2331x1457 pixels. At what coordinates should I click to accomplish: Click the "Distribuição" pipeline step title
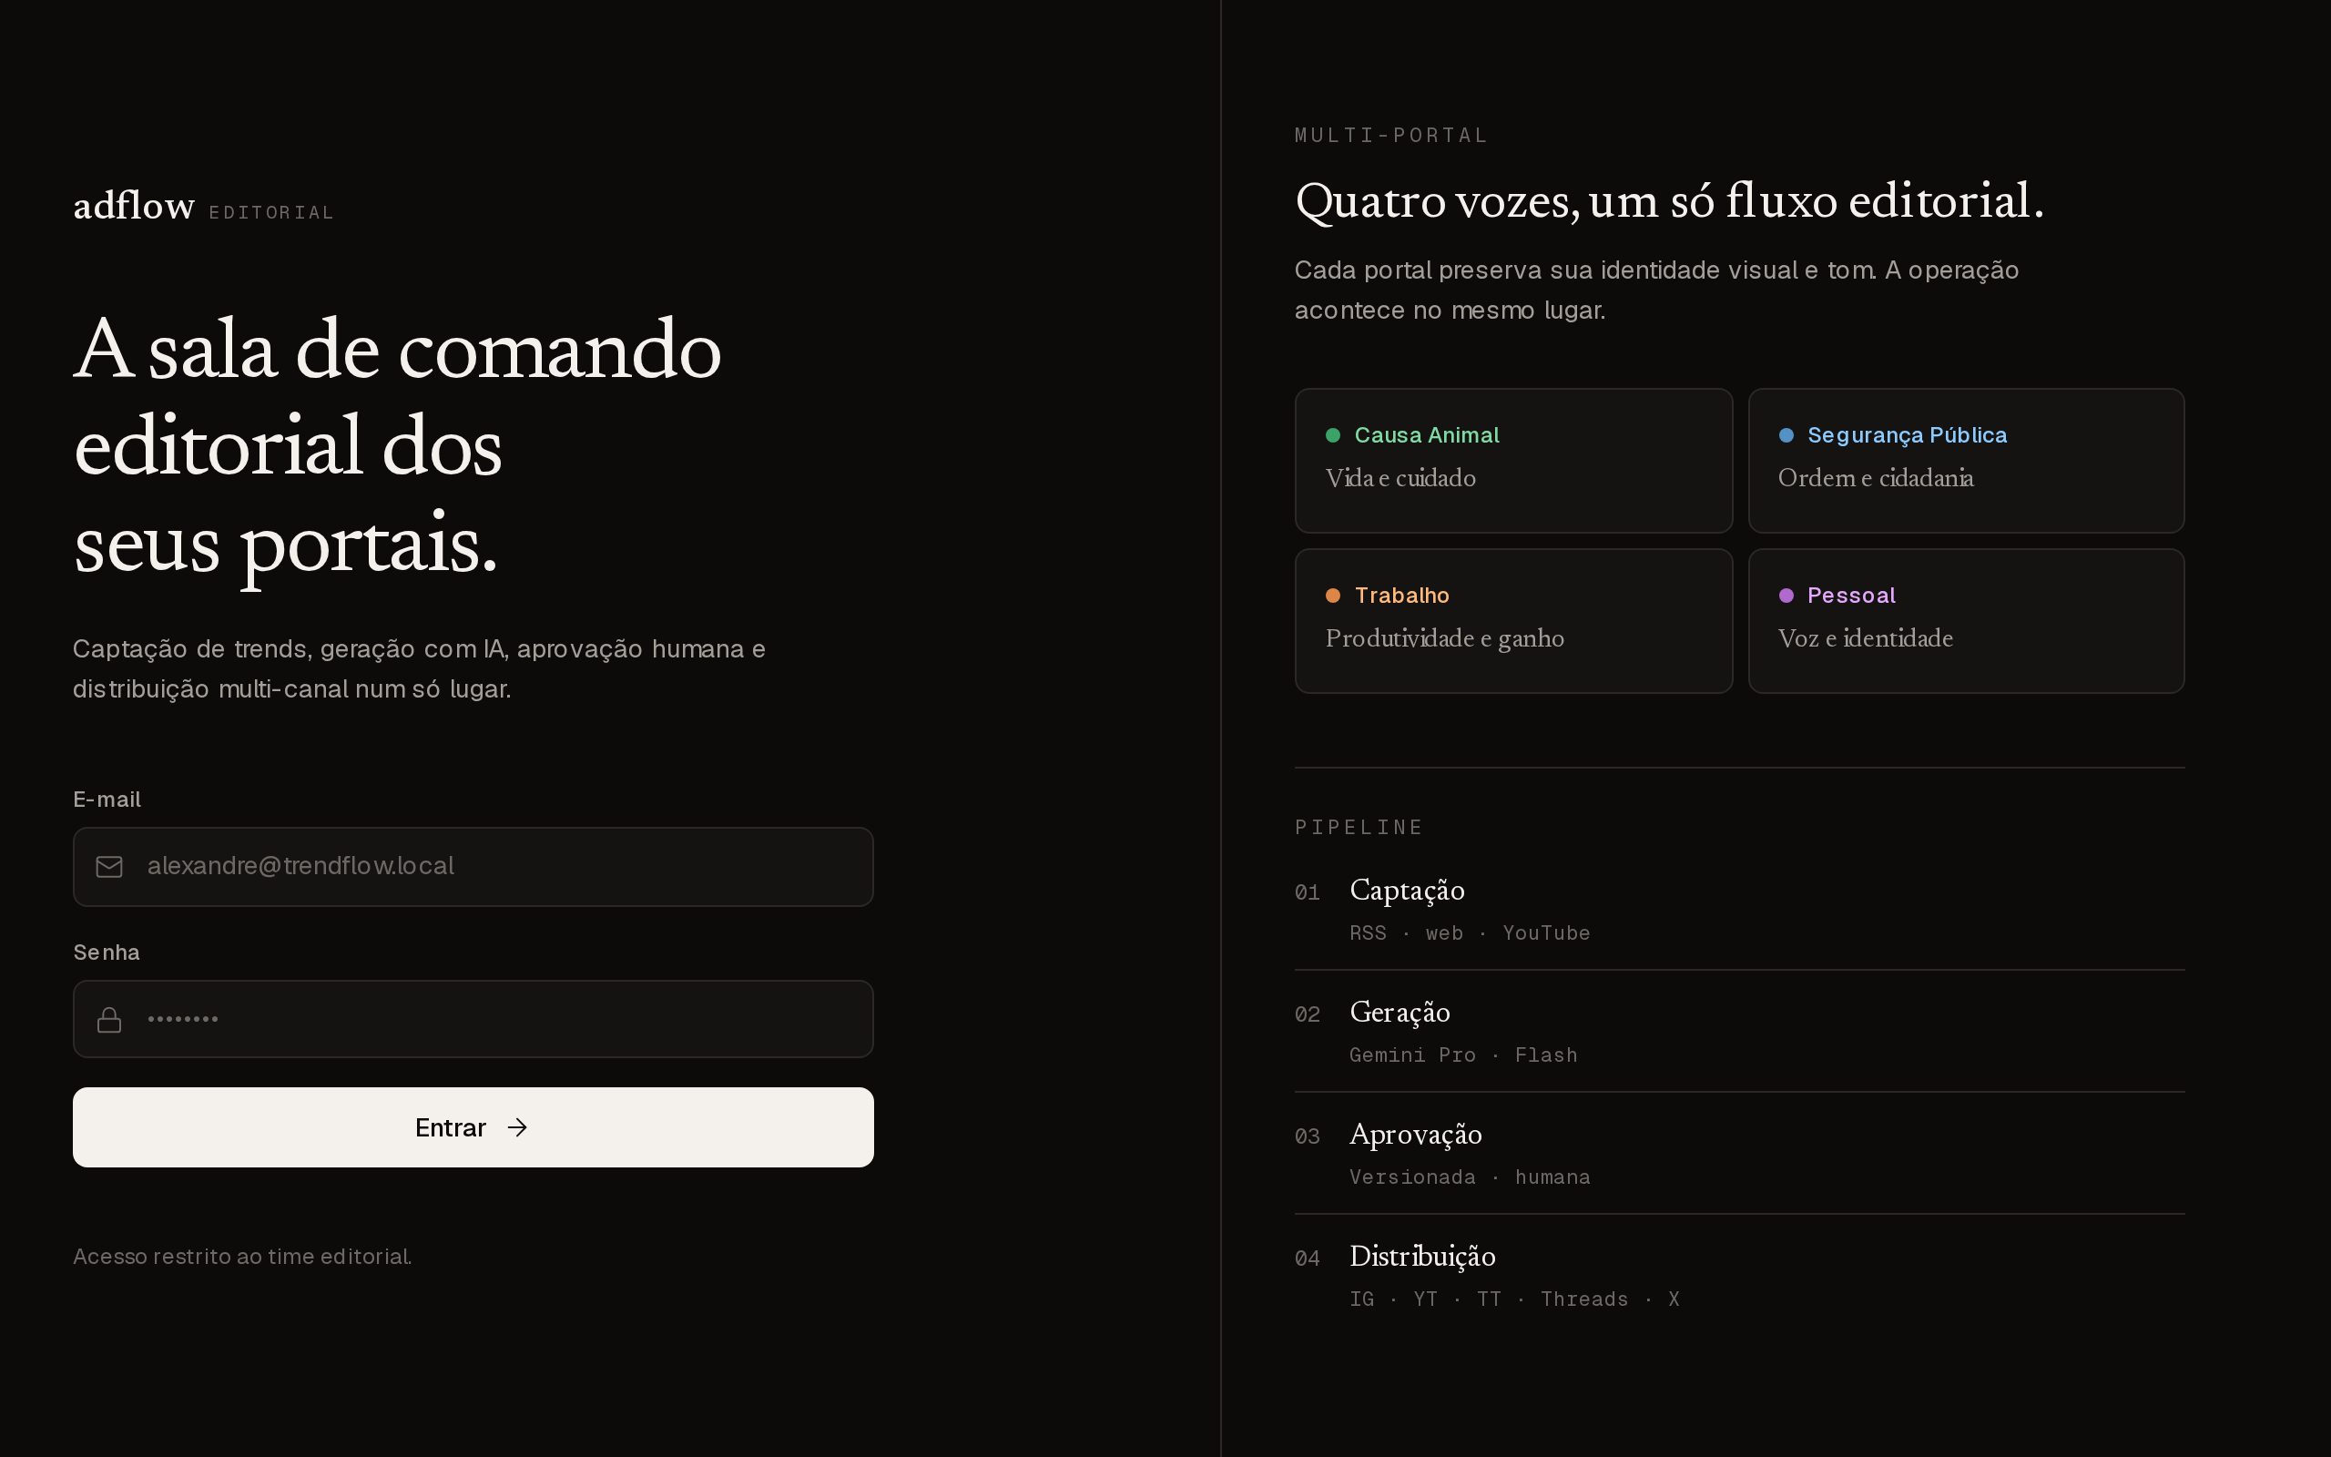(1421, 1257)
